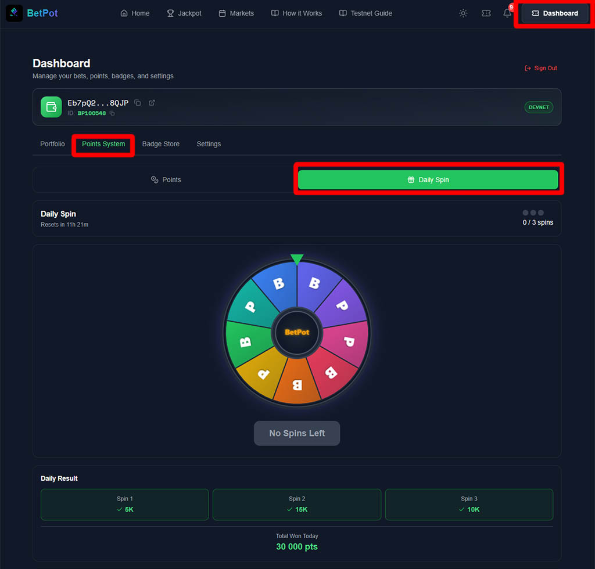Select the Points sub-tab

click(166, 180)
